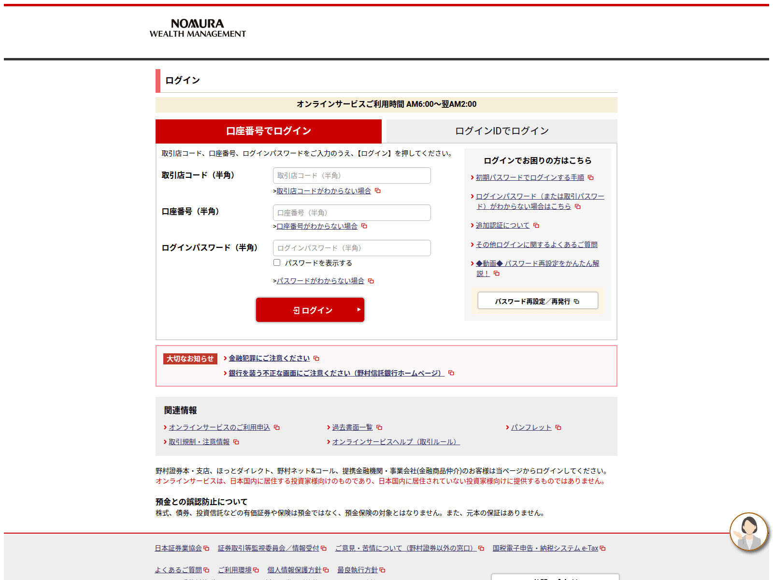Open 取引店コードがわからない場合 link

click(324, 191)
